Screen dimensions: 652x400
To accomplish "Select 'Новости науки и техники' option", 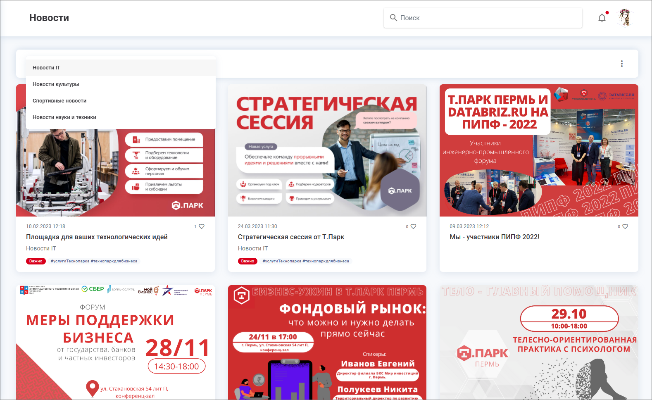I will click(x=64, y=117).
